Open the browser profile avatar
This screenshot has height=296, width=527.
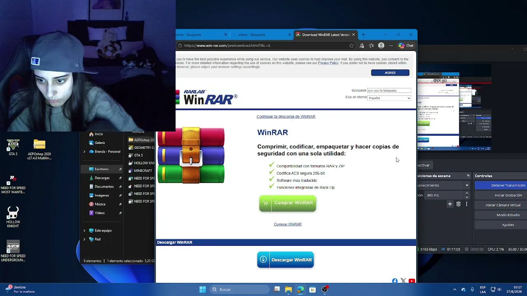click(381, 46)
